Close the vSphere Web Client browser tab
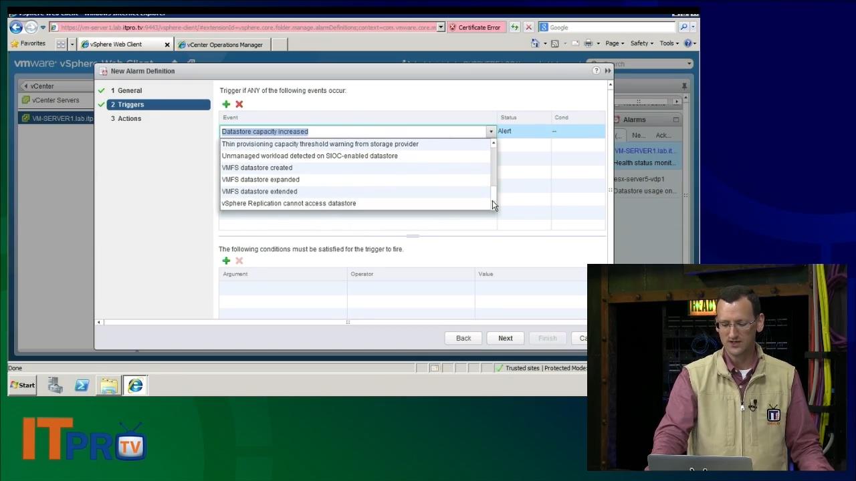 pos(167,45)
